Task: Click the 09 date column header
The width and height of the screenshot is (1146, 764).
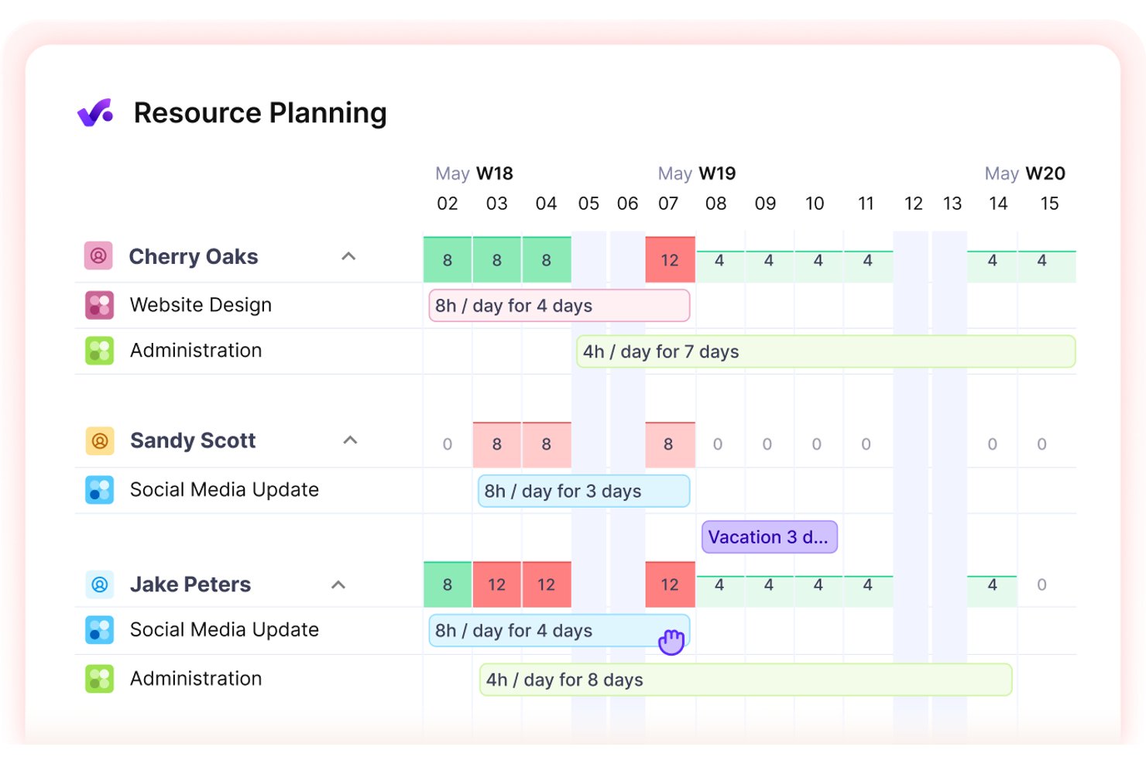Action: tap(766, 204)
